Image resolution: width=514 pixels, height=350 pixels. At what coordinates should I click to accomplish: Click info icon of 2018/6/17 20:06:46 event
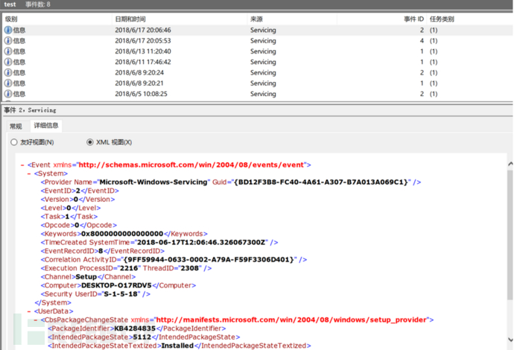(x=8, y=31)
